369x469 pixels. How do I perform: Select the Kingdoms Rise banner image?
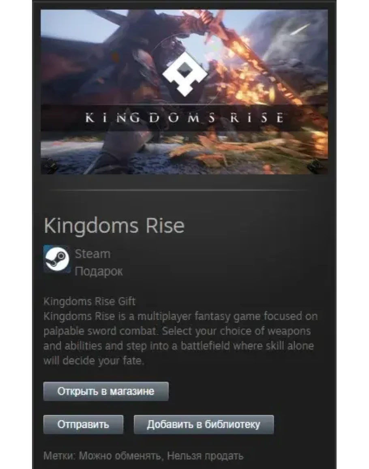pos(184,92)
